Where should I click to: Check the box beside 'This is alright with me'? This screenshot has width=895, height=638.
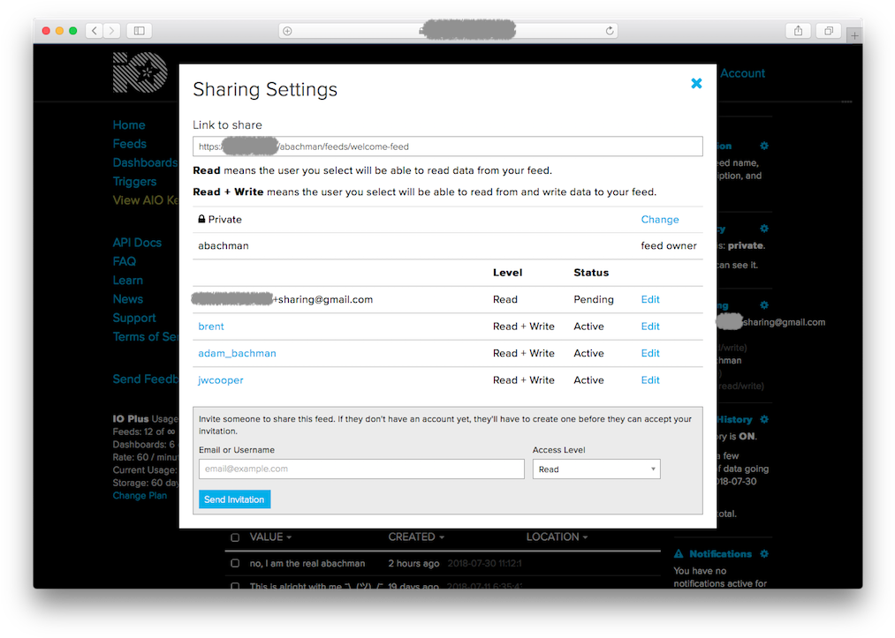click(x=234, y=586)
